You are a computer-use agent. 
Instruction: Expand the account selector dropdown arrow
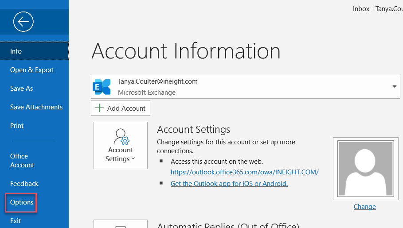pos(394,86)
